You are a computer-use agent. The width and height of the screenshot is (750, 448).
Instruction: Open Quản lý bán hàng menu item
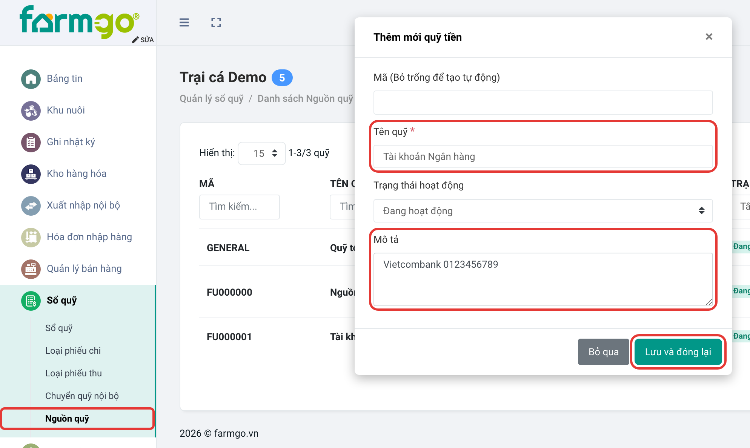[84, 268]
